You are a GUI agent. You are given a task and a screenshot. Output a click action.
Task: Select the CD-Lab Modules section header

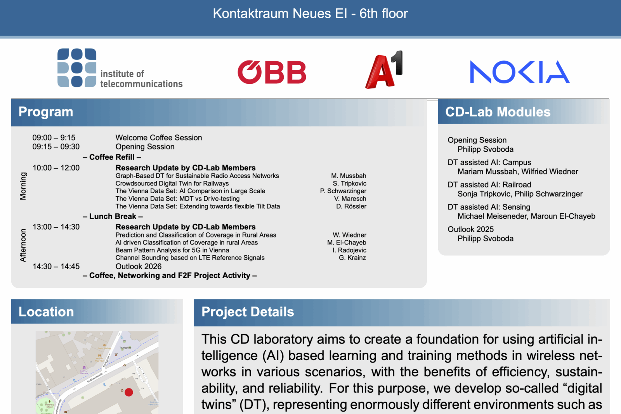click(x=498, y=112)
